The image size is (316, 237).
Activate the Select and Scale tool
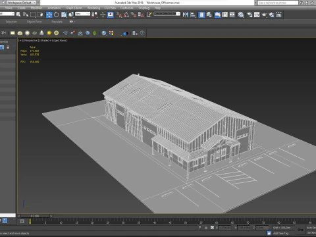click(x=64, y=14)
